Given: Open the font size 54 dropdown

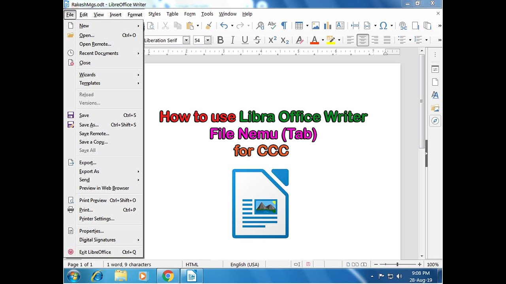Looking at the screenshot, I should 207,40.
